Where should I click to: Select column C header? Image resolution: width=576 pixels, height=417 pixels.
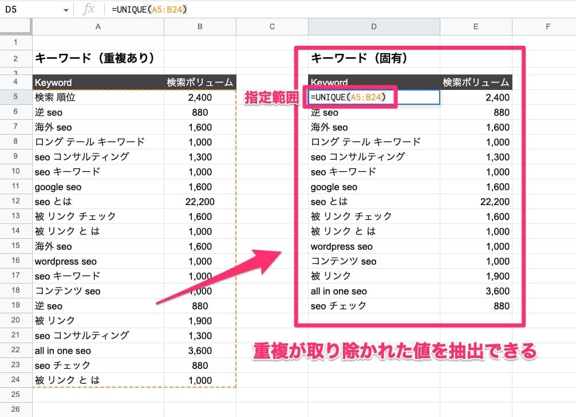tap(272, 26)
